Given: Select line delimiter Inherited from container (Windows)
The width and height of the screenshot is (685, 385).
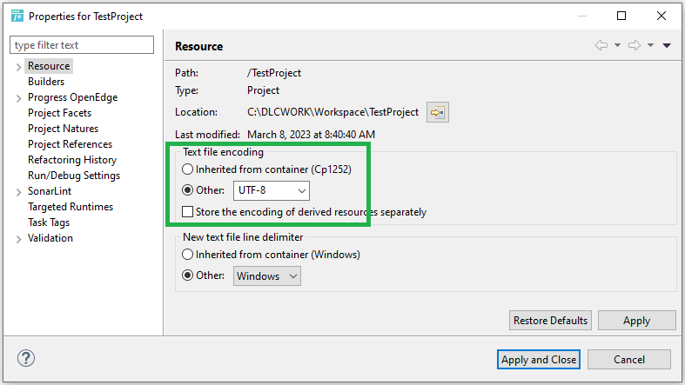Looking at the screenshot, I should (x=188, y=255).
